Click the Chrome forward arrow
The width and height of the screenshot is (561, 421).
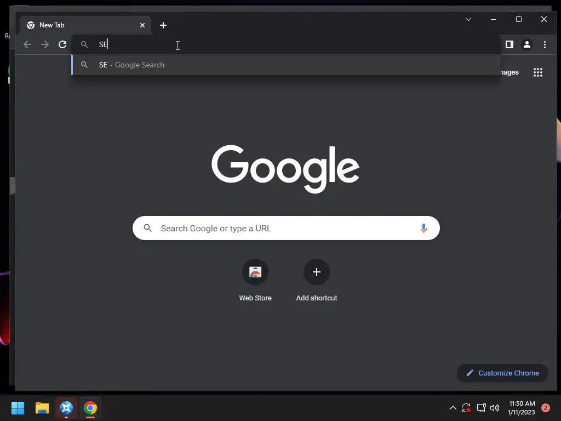[x=45, y=44]
